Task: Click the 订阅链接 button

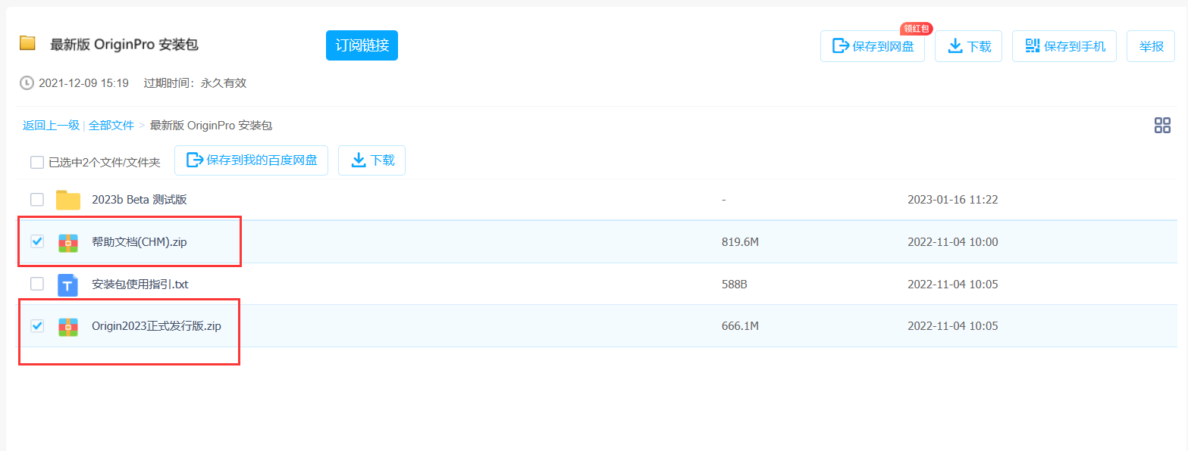Action: 362,45
